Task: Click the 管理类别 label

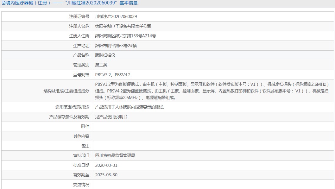Action: pos(81,65)
